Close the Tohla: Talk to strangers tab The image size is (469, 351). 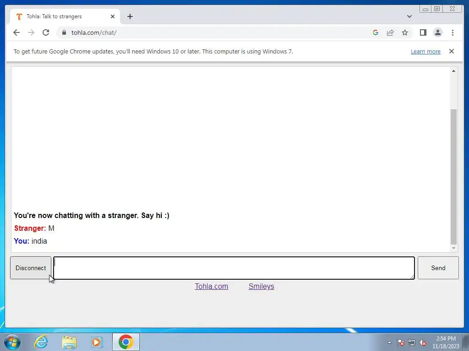(113, 16)
